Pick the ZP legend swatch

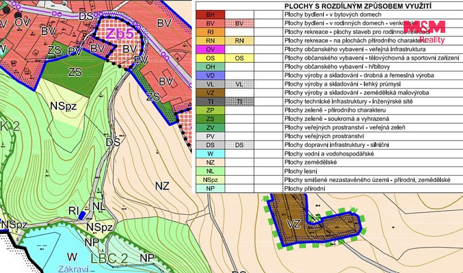(210, 110)
